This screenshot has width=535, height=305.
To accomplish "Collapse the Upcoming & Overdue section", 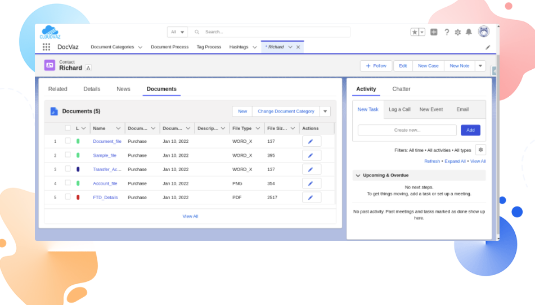I will pyautogui.click(x=358, y=176).
